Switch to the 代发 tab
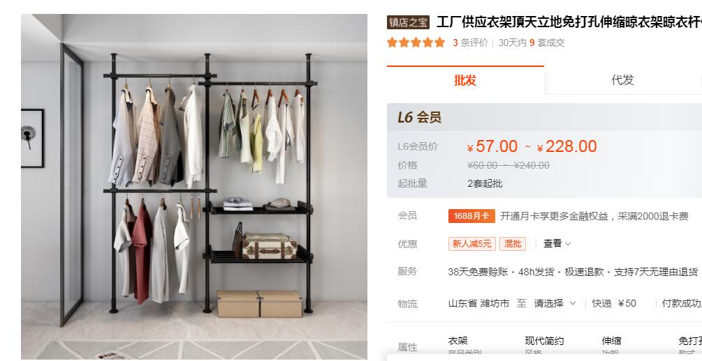 tap(623, 80)
